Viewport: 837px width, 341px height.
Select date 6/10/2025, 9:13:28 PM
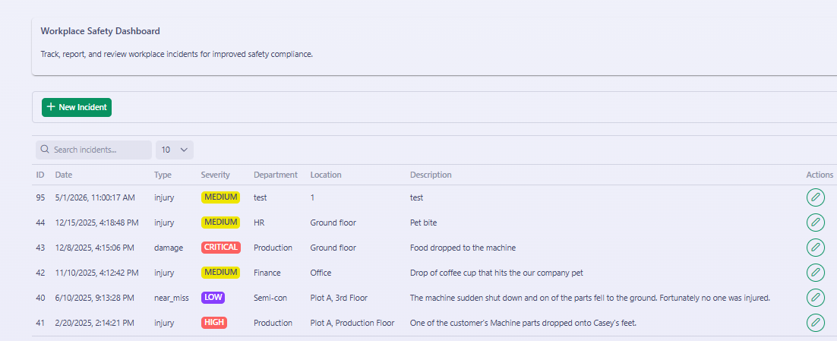(94, 298)
